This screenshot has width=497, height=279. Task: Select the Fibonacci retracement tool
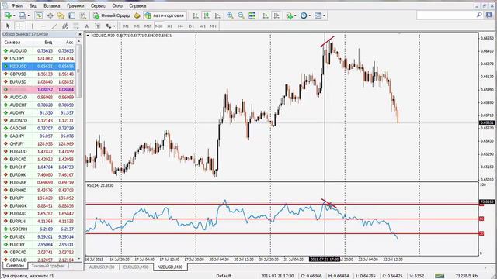tap(76, 26)
